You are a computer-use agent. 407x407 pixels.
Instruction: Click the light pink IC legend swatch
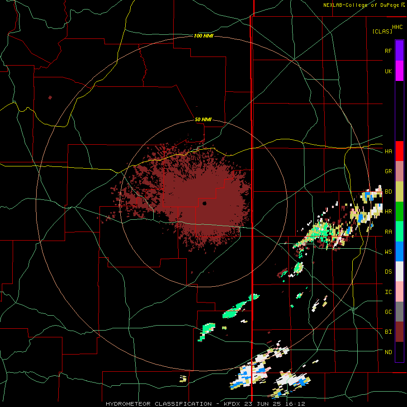click(x=399, y=292)
